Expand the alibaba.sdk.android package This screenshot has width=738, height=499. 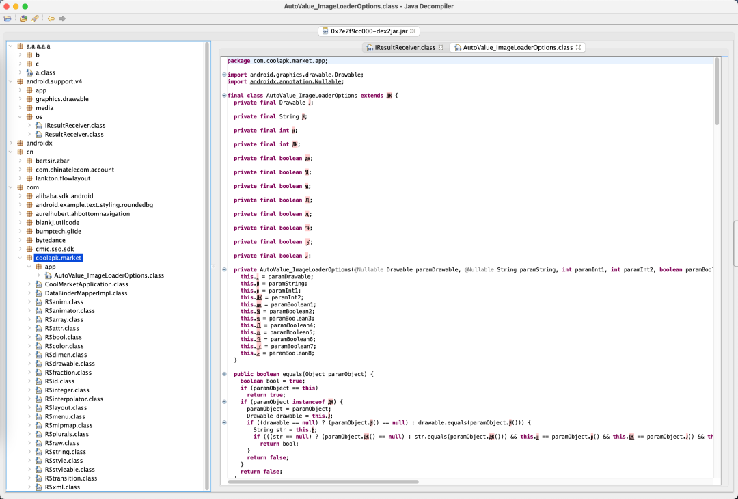(x=20, y=196)
